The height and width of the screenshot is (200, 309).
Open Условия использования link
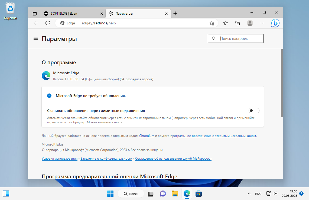pos(59,159)
